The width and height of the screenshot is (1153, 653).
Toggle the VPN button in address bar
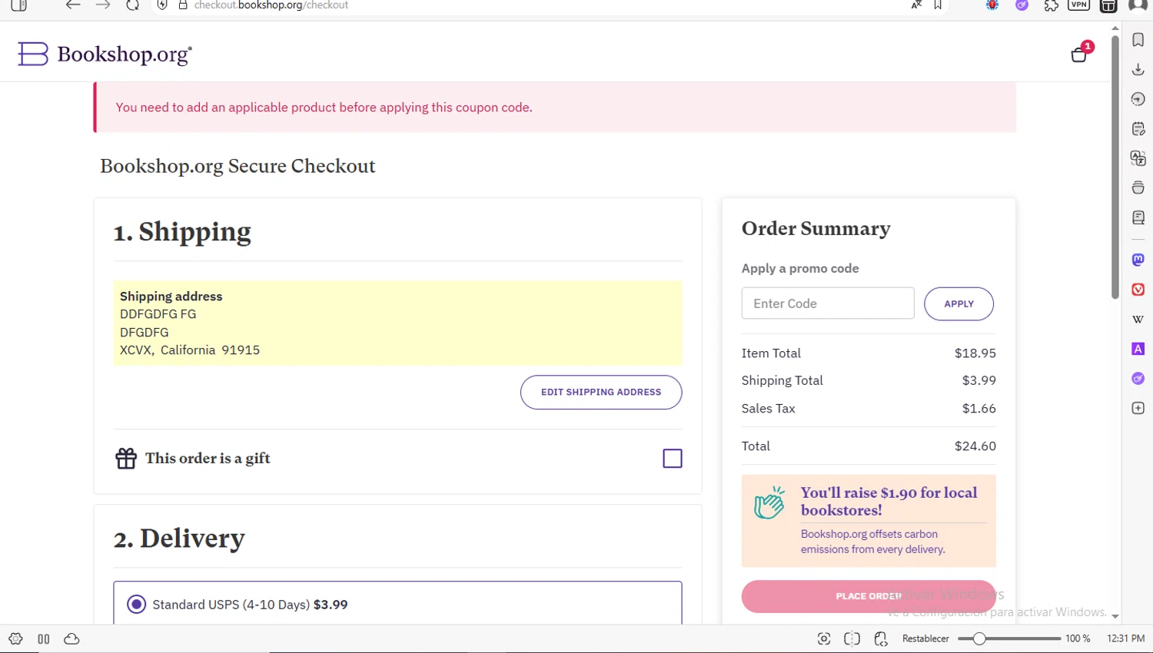pyautogui.click(x=1079, y=5)
